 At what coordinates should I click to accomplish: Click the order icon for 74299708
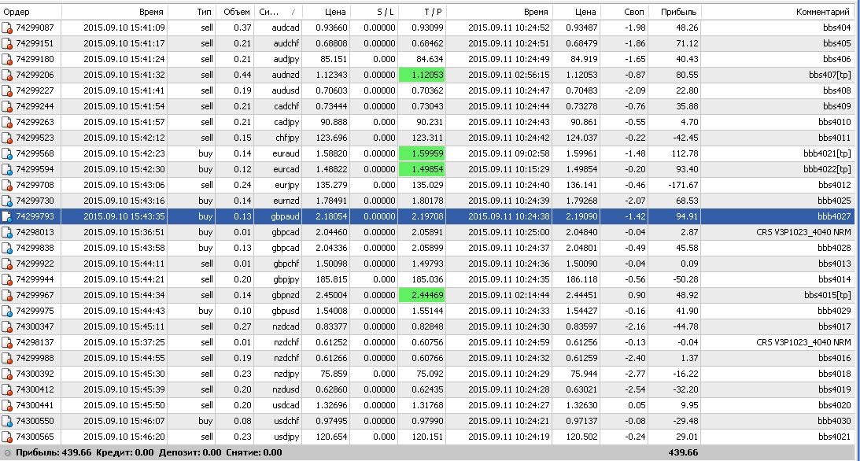pyautogui.click(x=7, y=186)
